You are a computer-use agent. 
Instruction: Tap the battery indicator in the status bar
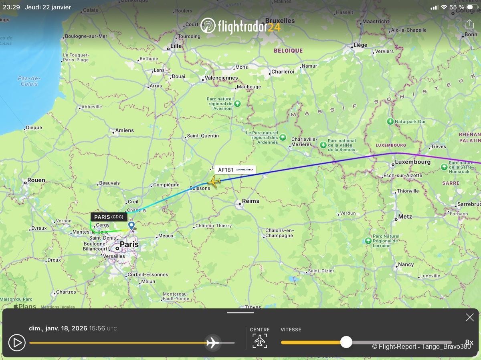(471, 7)
